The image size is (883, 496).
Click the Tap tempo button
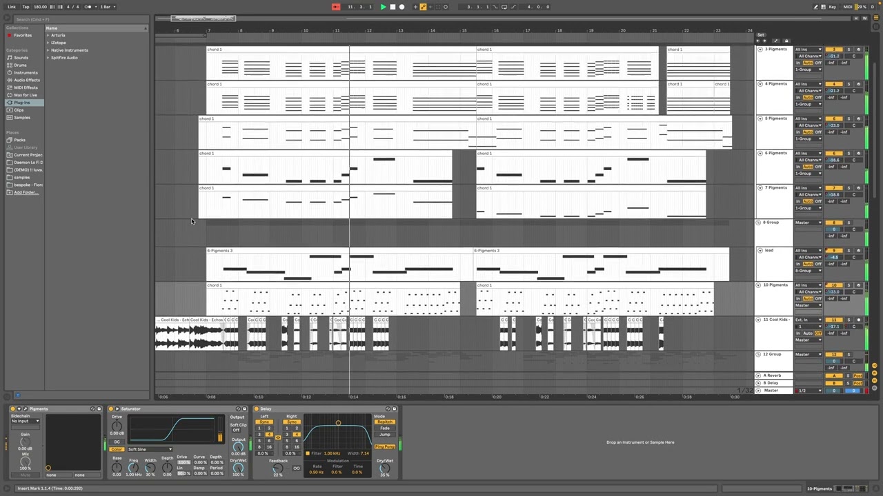pyautogui.click(x=26, y=7)
